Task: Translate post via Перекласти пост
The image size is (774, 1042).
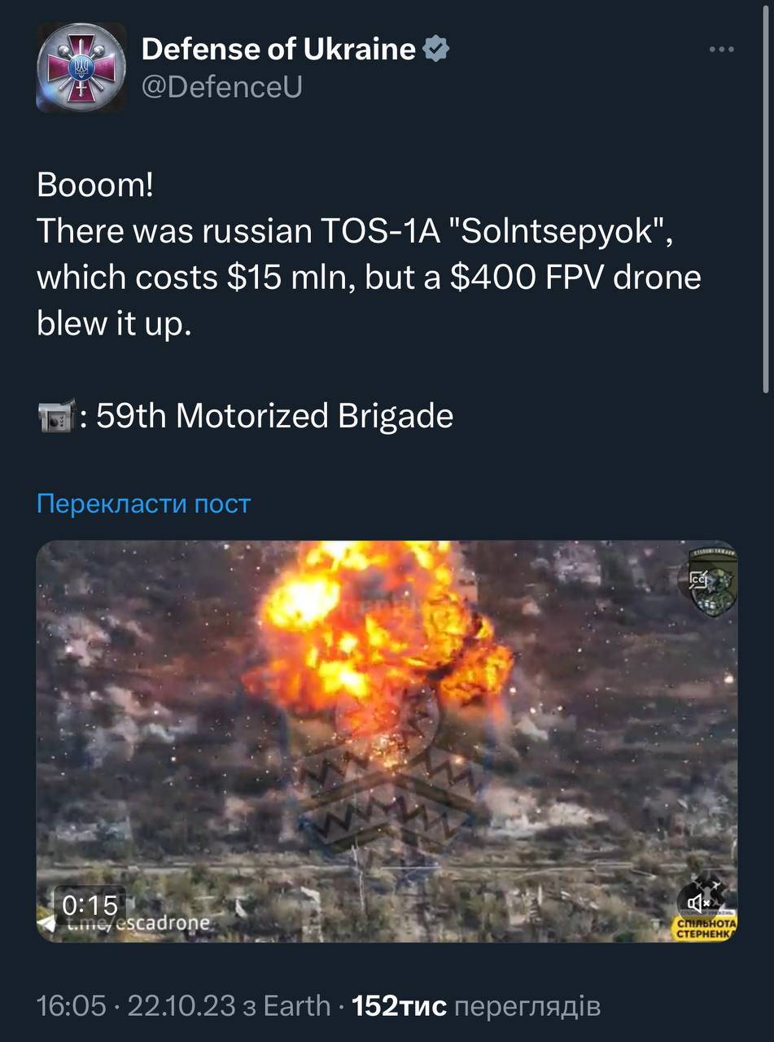Action: [x=143, y=504]
